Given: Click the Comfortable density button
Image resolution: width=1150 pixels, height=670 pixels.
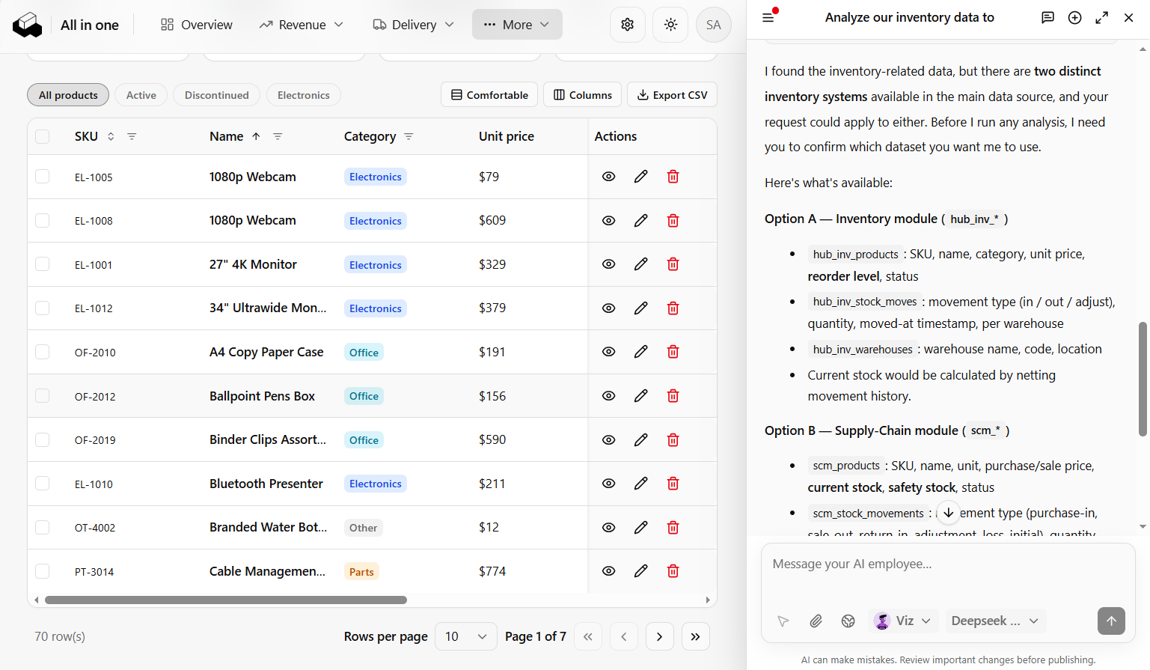Looking at the screenshot, I should click(x=489, y=95).
